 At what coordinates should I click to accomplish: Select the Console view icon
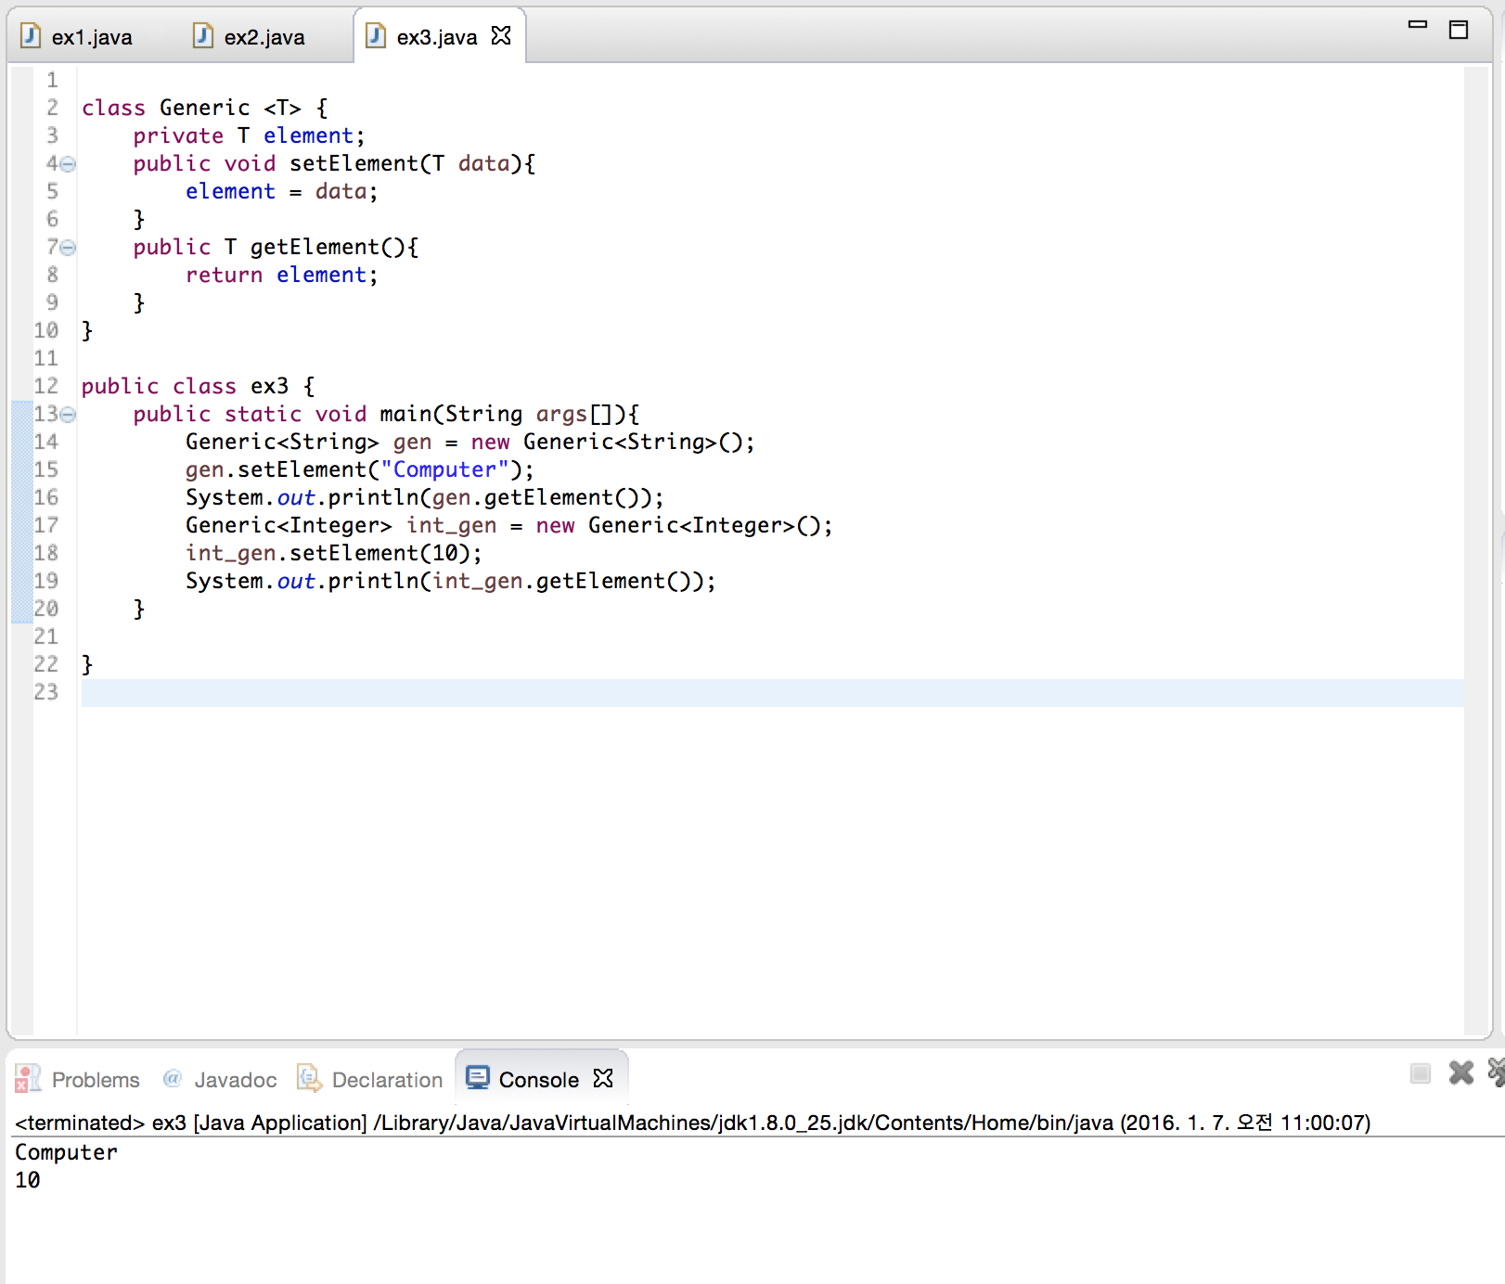point(479,1078)
